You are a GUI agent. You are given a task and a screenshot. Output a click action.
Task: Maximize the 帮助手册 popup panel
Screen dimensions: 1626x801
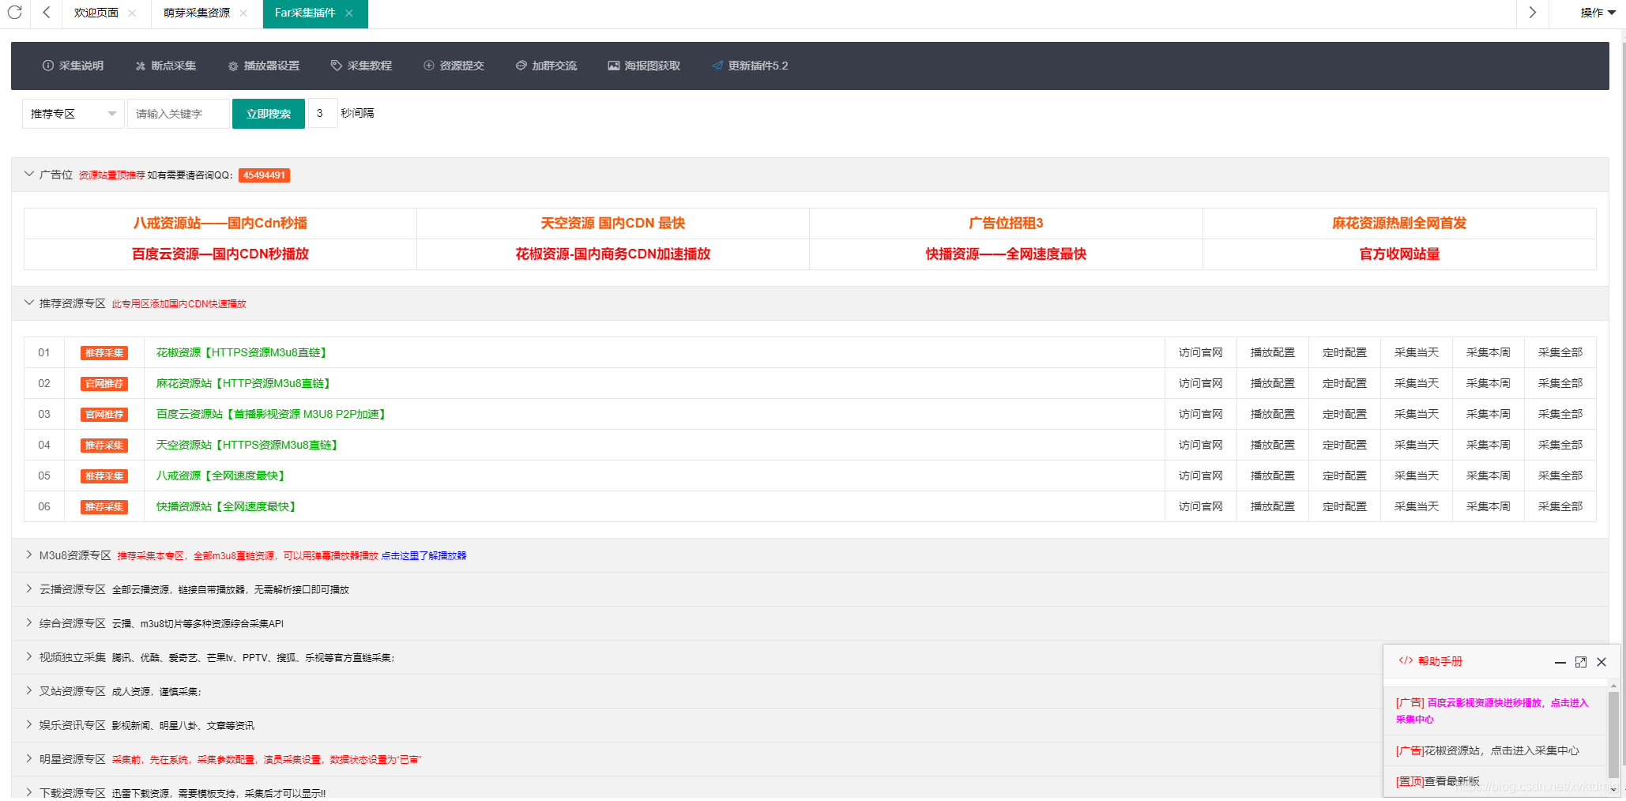pyautogui.click(x=1580, y=662)
